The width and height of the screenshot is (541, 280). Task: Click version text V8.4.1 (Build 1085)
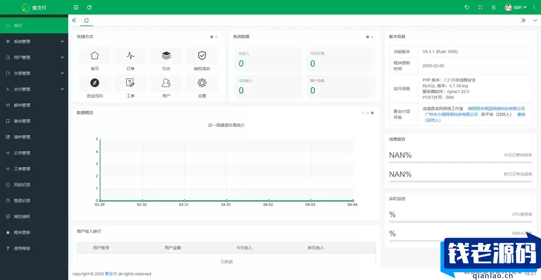440,52
